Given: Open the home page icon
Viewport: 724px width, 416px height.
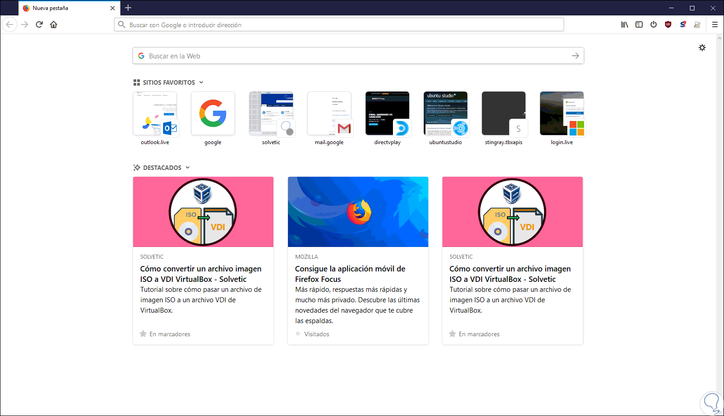Looking at the screenshot, I should (x=54, y=24).
